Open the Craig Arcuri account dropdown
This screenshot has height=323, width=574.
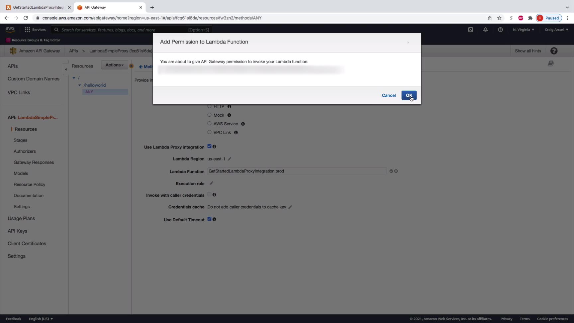point(556,30)
